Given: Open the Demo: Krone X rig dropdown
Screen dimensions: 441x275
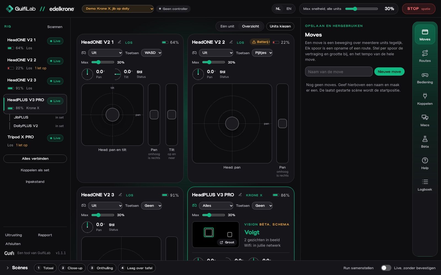Looking at the screenshot, I should (x=118, y=9).
